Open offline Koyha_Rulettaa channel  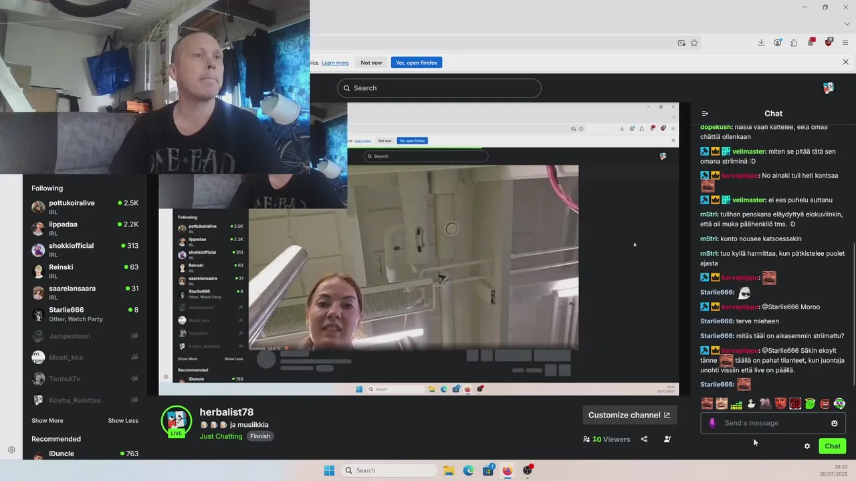click(x=85, y=400)
